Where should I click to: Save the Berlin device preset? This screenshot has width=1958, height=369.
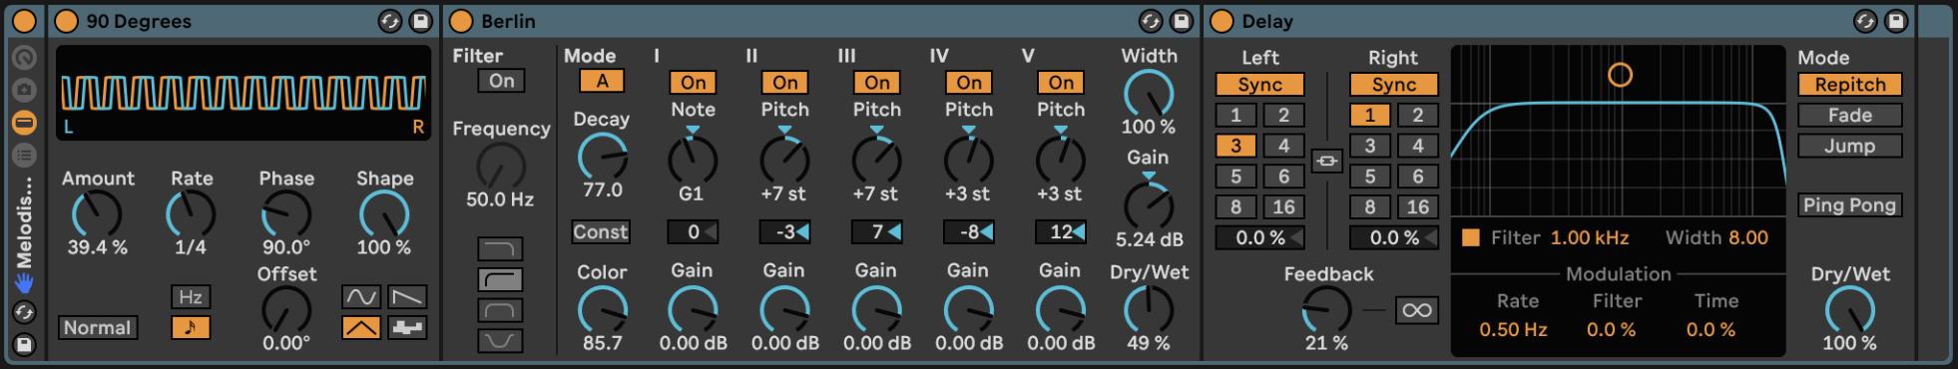[x=1182, y=21]
